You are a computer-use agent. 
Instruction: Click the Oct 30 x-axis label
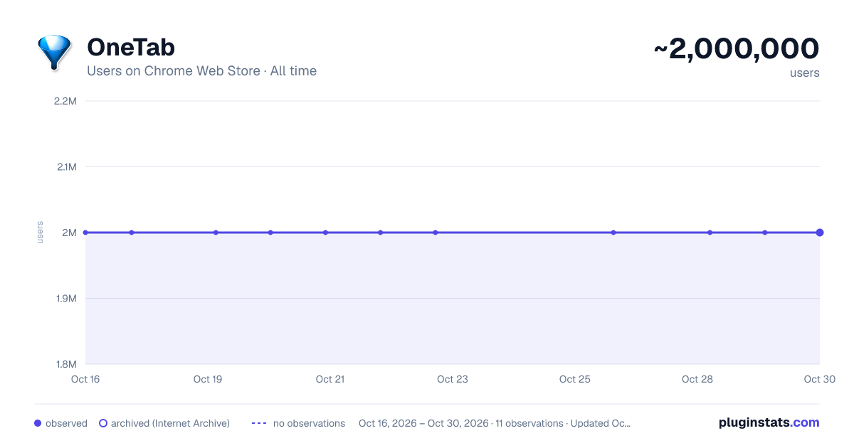[x=820, y=379]
